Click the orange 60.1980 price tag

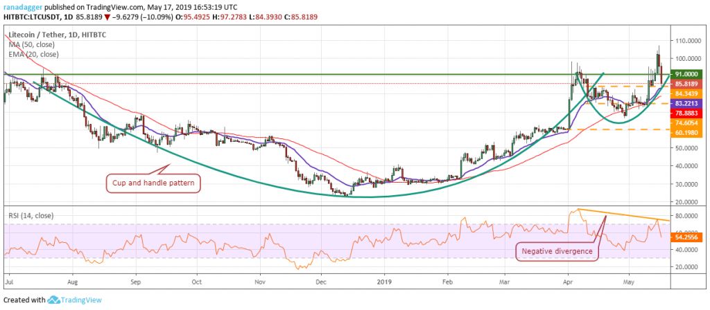tap(685, 132)
